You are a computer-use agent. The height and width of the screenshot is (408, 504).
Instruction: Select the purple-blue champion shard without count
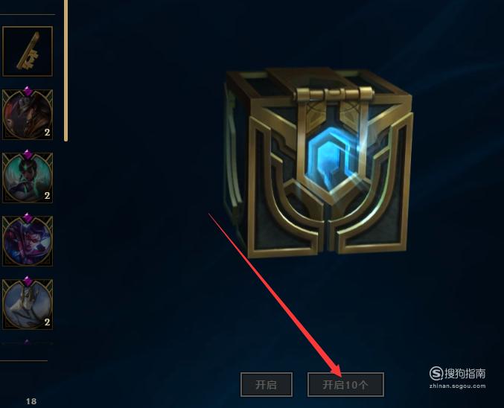pyautogui.click(x=28, y=240)
